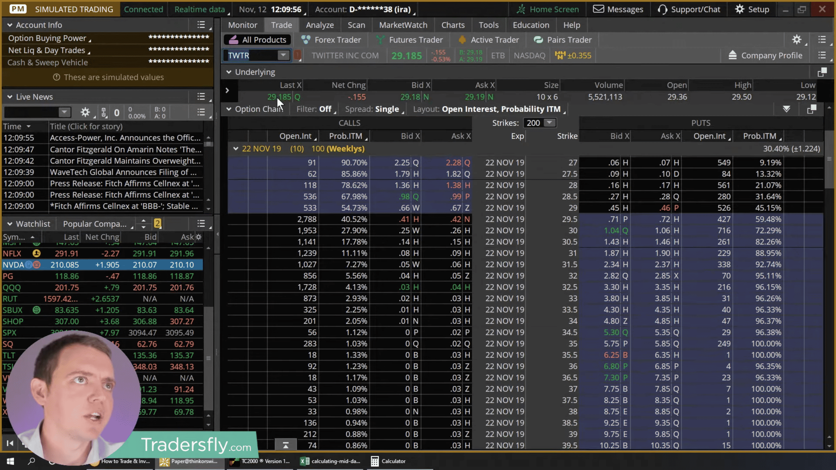
Task: Open the Live News panel menu icon
Action: [201, 97]
